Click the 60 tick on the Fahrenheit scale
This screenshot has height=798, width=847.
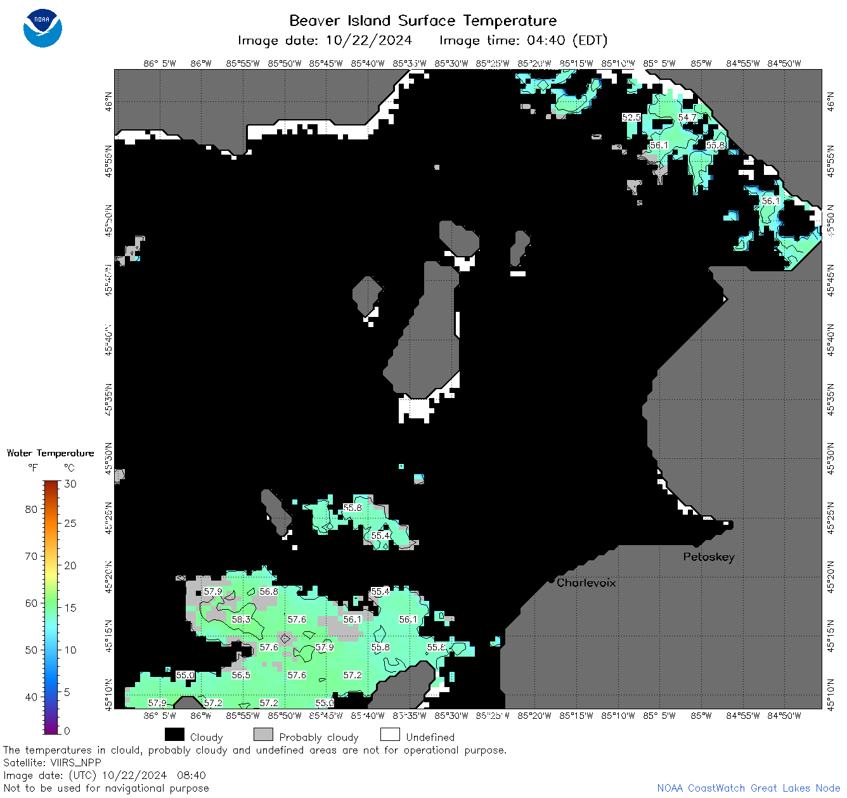click(x=31, y=603)
